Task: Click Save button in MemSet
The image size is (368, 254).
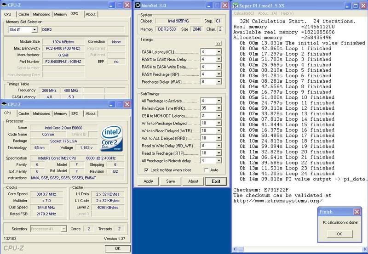Action: point(170,181)
